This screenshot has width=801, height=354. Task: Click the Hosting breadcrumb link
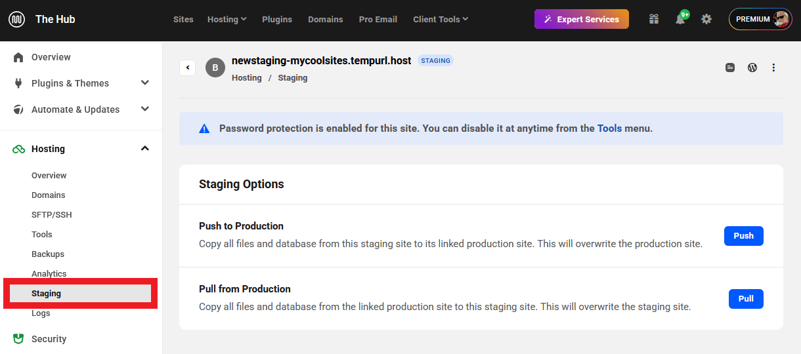coord(247,78)
